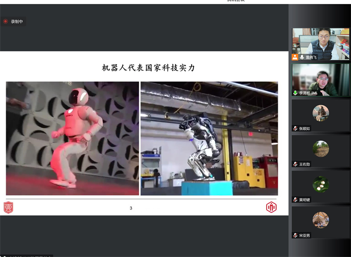Click the red recording indicator icon
Screen dimensions: 351x257
tap(6, 22)
